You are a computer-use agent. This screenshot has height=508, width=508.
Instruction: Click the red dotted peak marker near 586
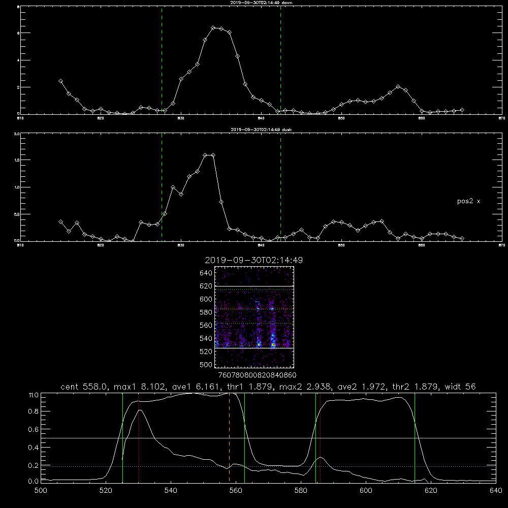click(x=321, y=437)
